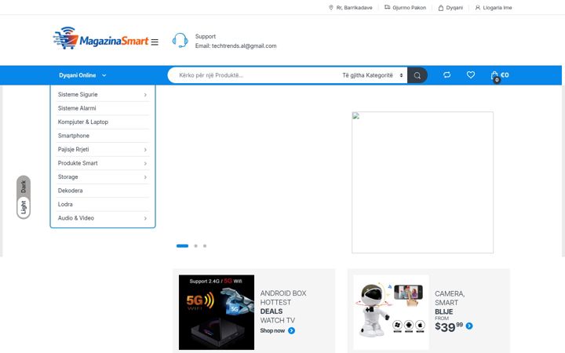Viewport: 565px width, 353px height.
Task: Click the magnifier search button
Action: pyautogui.click(x=417, y=75)
